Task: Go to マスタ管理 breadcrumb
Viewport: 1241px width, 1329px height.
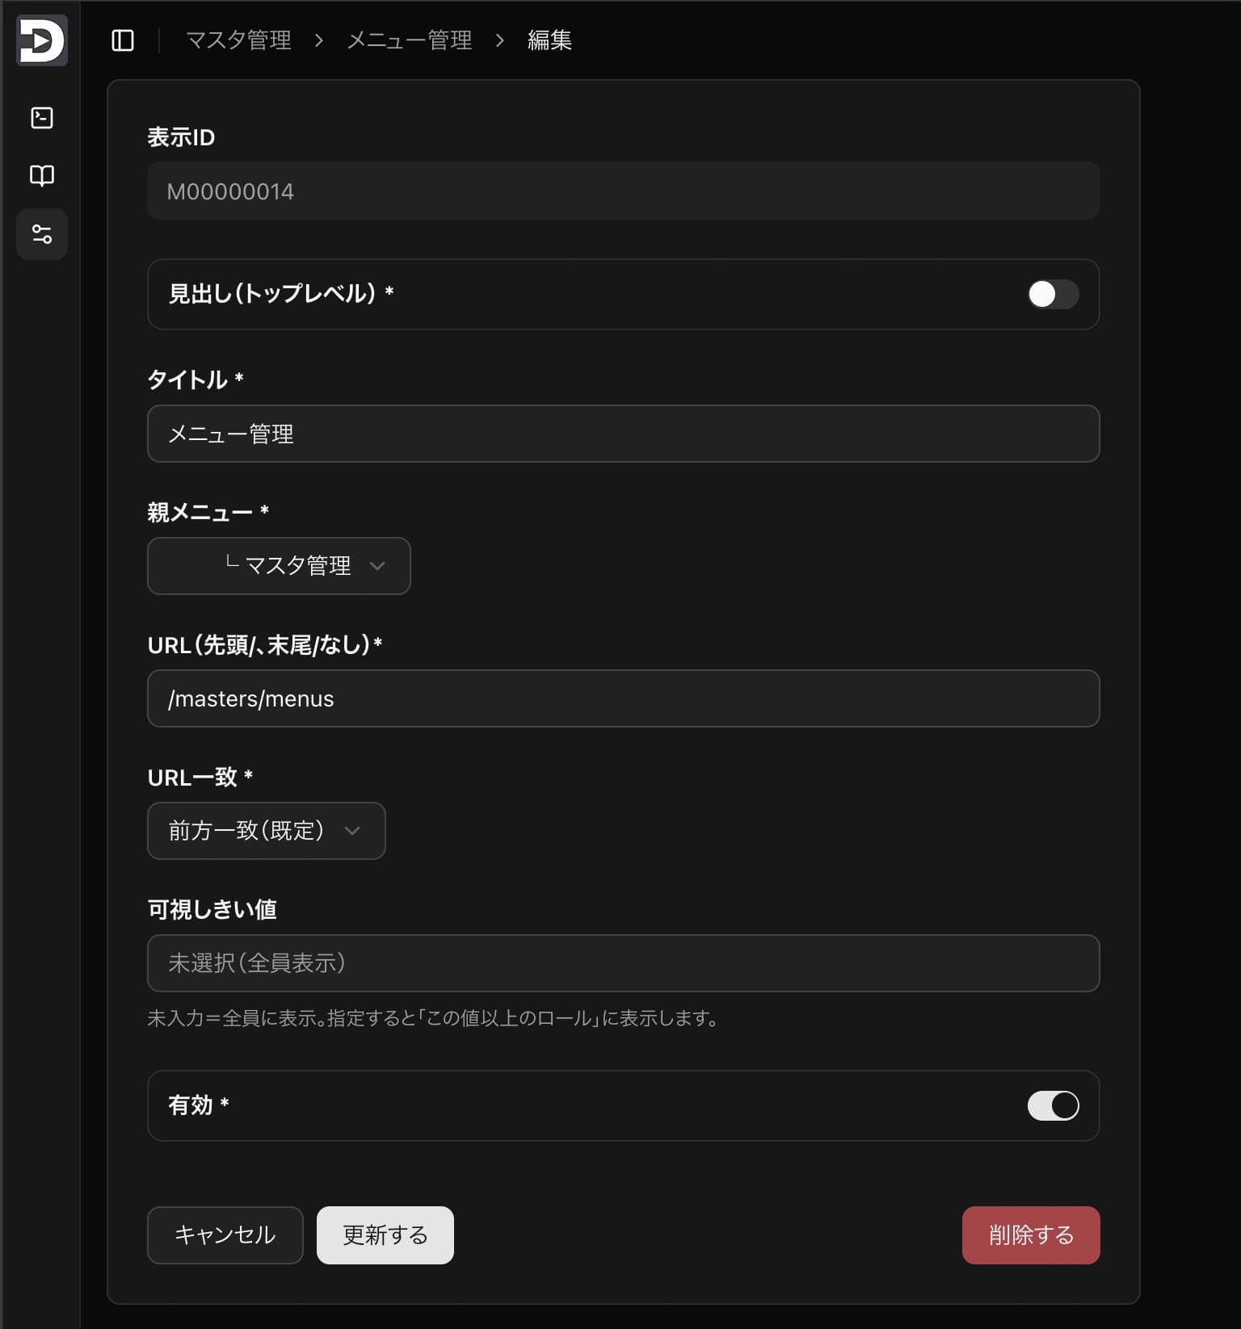Action: [x=238, y=40]
